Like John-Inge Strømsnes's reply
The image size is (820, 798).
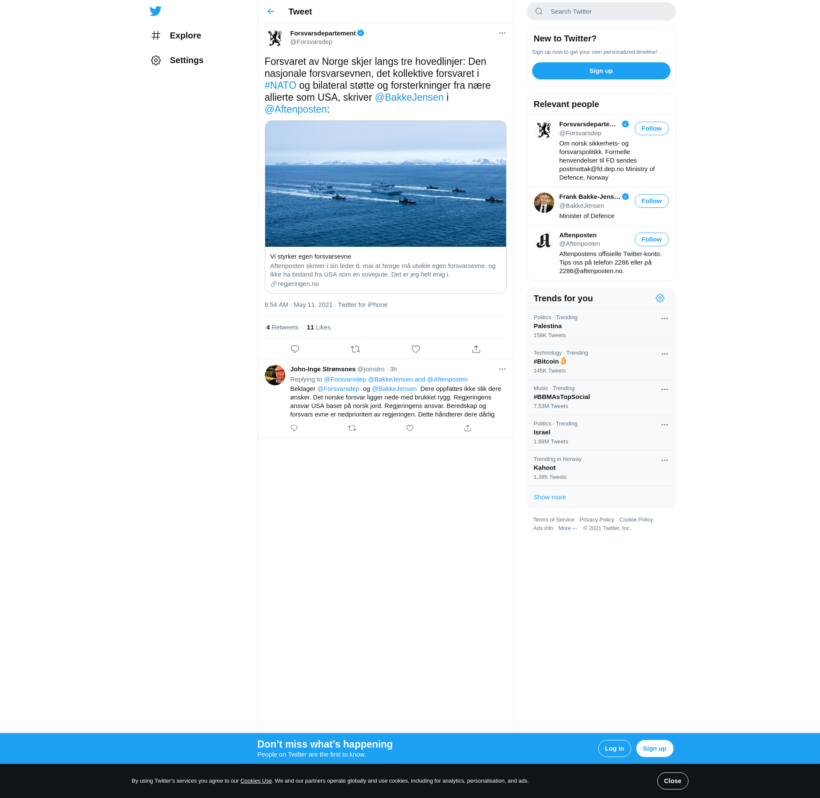(410, 428)
